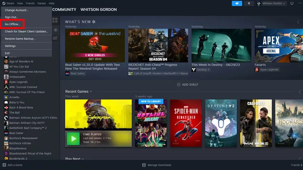Click the Beat Saber game tag under news
The image size is (303, 170).
(x=75, y=73)
